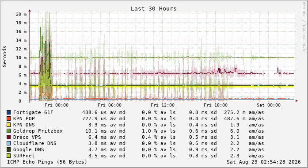Image resolution: width=308 pixels, height=168 pixels.
Task: Click the '0' y-axis tick label
Action: tap(20, 101)
